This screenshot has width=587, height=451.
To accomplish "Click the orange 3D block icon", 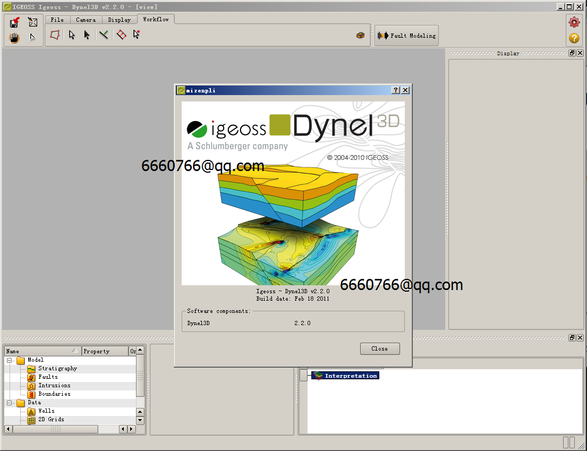I will 360,36.
